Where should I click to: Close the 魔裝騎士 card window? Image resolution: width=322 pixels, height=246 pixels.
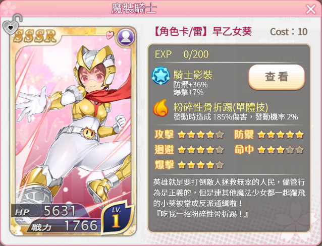(310, 9)
